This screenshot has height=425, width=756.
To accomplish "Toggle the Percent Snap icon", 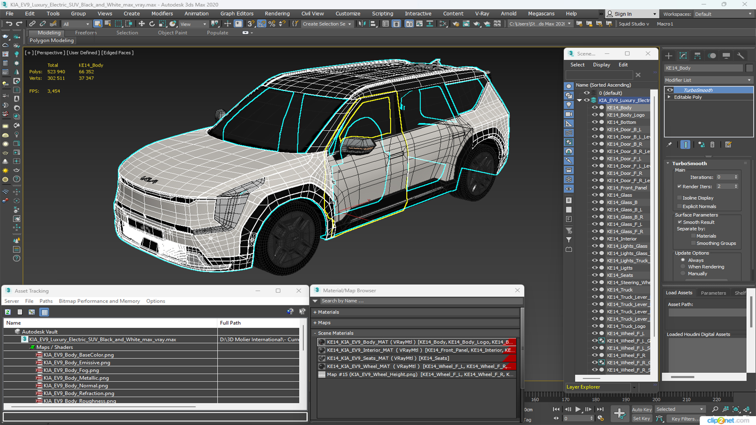I will point(272,24).
